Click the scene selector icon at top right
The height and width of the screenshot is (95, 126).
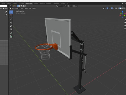tap(123, 3)
